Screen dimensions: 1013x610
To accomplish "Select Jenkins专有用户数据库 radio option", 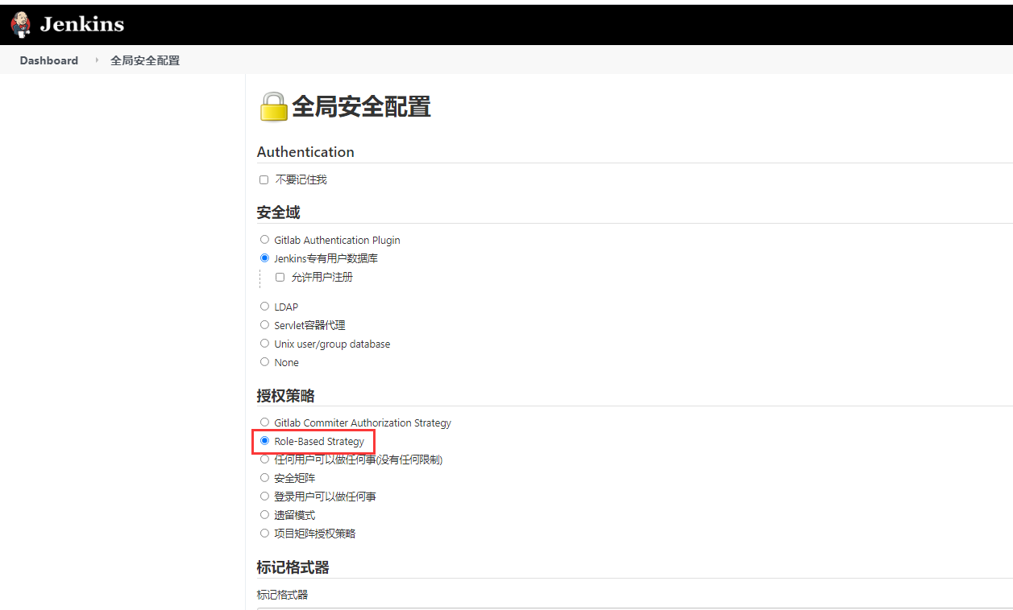I will click(x=264, y=258).
